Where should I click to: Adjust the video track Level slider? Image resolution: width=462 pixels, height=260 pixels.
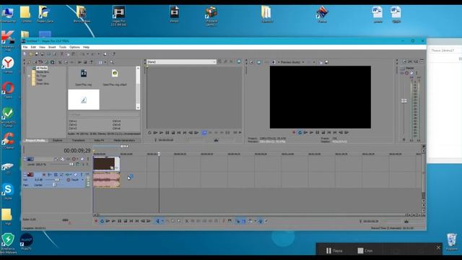pyautogui.click(x=71, y=164)
